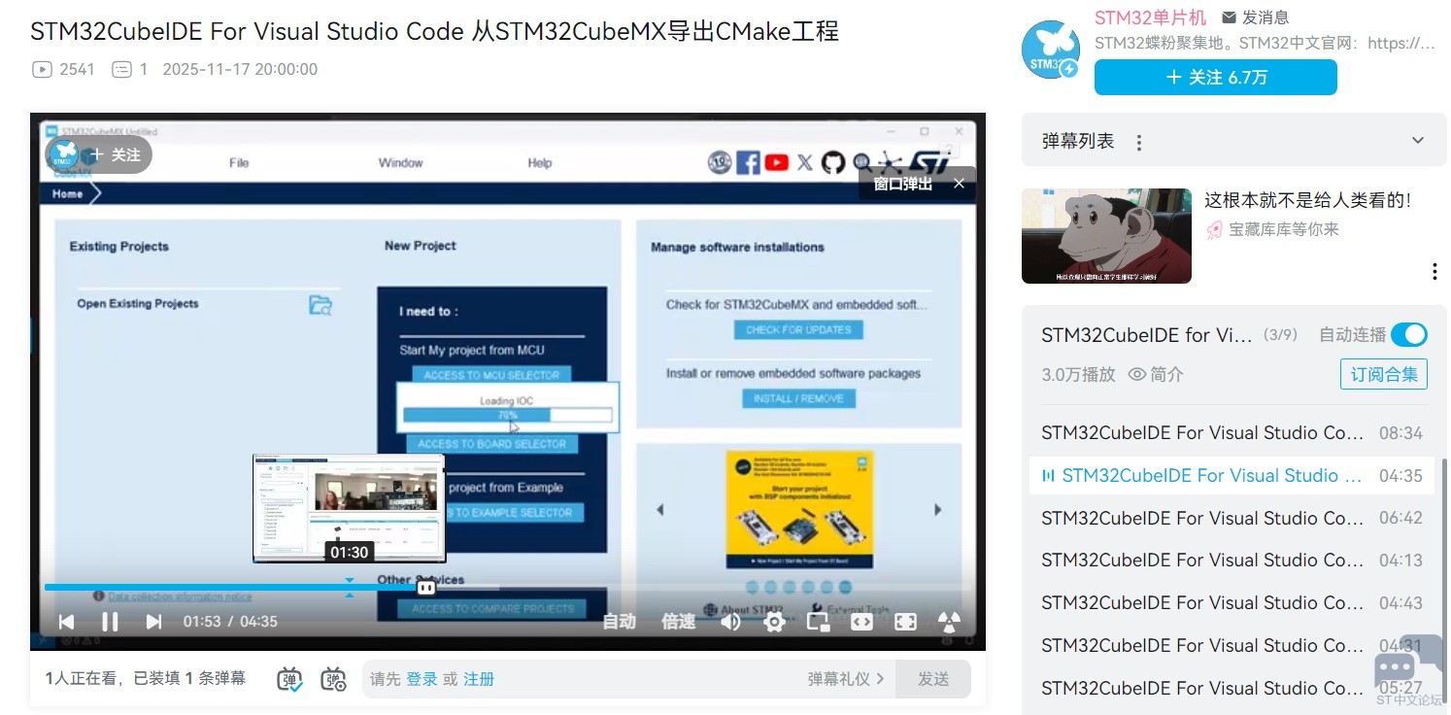Click CHECK FOR UPDATES in the video
1451x715 pixels.
click(798, 330)
